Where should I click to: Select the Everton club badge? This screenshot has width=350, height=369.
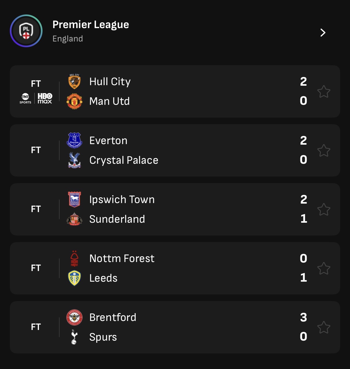(x=74, y=140)
